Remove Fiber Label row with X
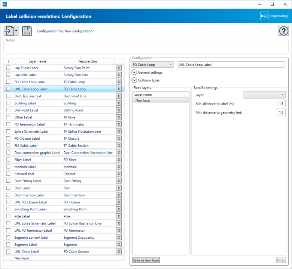 (119, 160)
